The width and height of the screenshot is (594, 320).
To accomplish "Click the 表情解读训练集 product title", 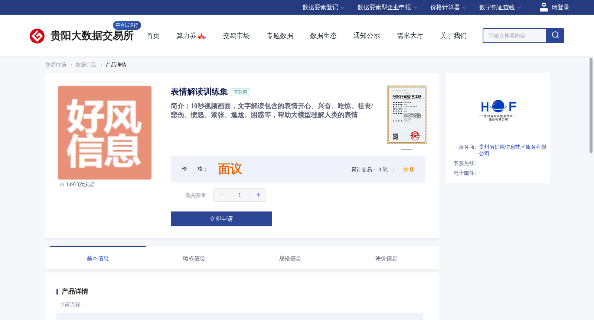I will click(x=199, y=92).
